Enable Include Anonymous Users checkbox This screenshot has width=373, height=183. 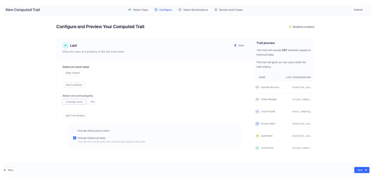[75, 131]
